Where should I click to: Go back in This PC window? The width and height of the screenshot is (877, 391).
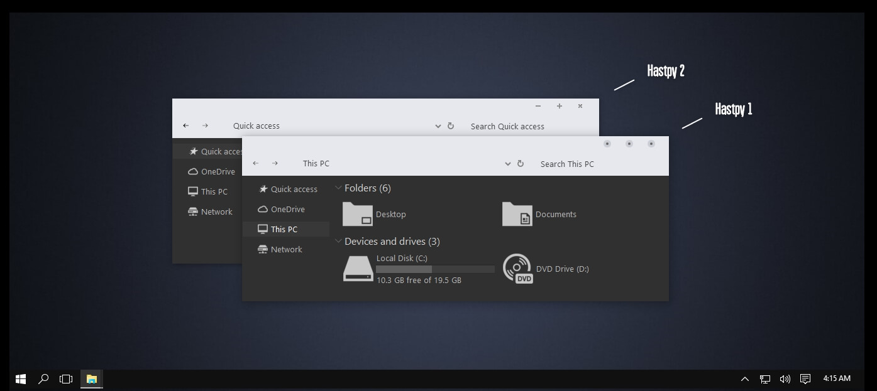pyautogui.click(x=256, y=163)
